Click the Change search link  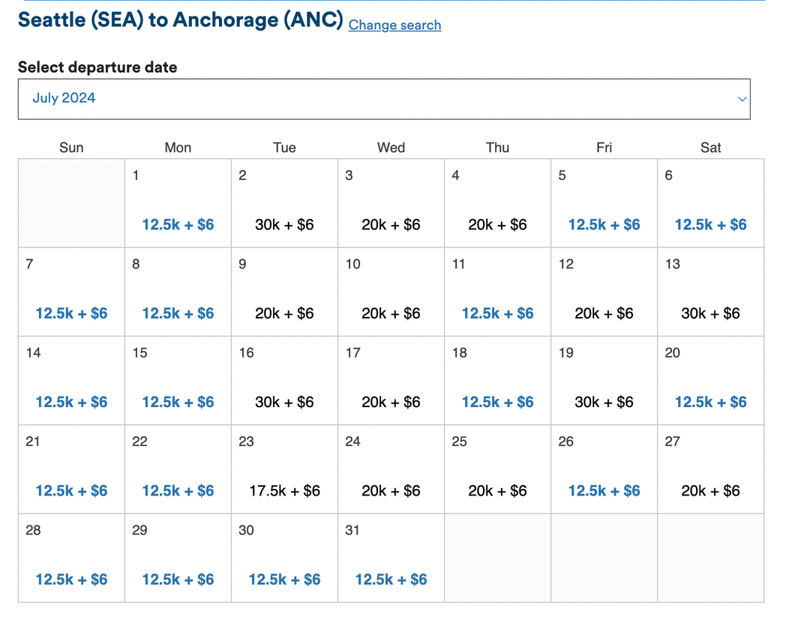pos(394,25)
